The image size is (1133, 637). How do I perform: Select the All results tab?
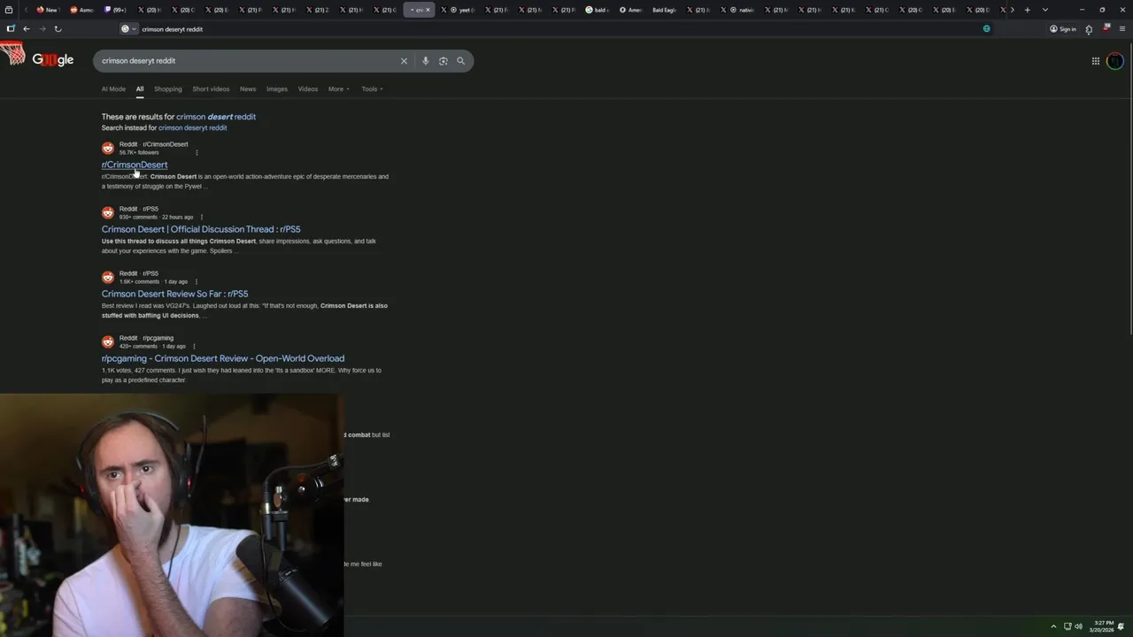click(140, 88)
